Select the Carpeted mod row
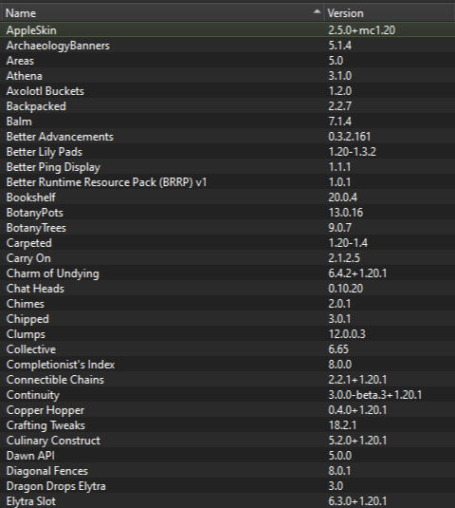 point(227,243)
